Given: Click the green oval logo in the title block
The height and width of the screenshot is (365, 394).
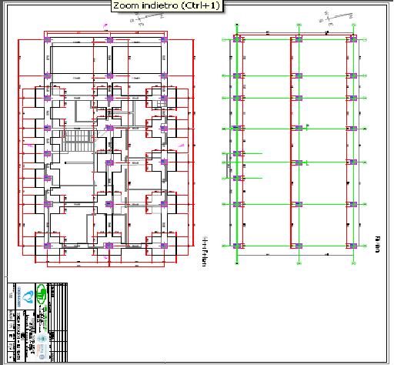Looking at the screenshot, I should click(x=41, y=294).
